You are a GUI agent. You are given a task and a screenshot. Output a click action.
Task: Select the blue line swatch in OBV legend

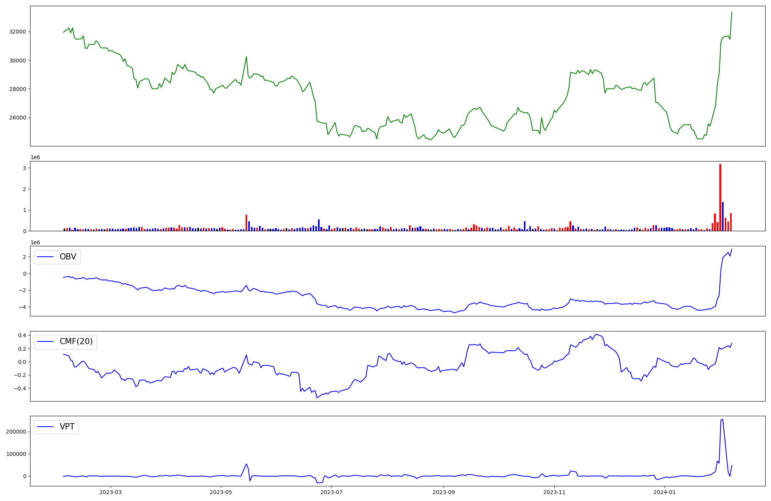[45, 257]
